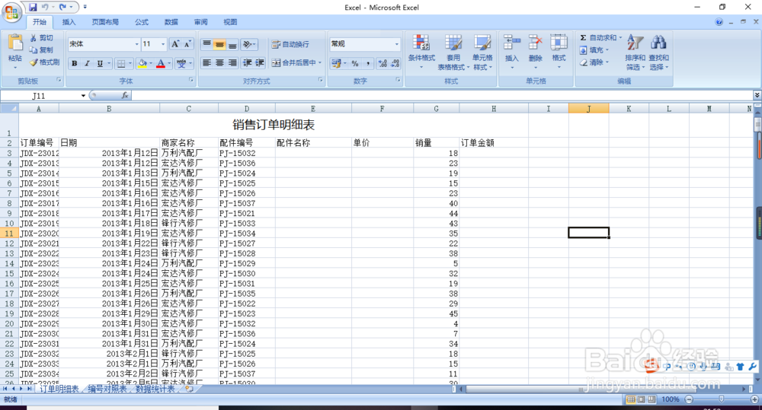The width and height of the screenshot is (762, 410).
Task: Switch to the 公式 ribbon tab
Action: [142, 22]
